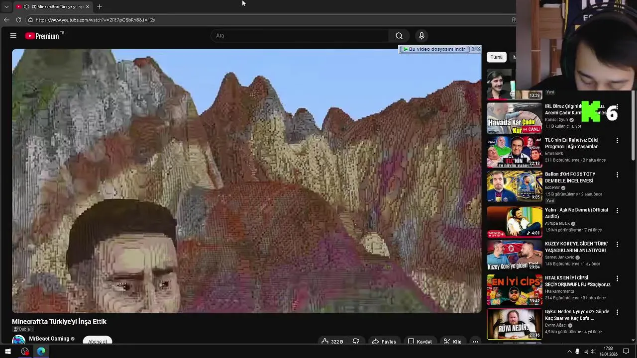Open the round red app icon in the taskbar

[25, 352]
